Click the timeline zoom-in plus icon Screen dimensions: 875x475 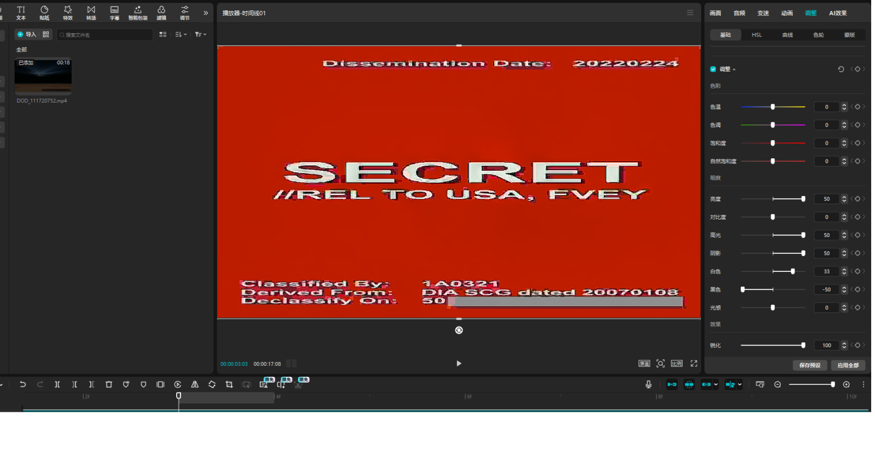847,384
